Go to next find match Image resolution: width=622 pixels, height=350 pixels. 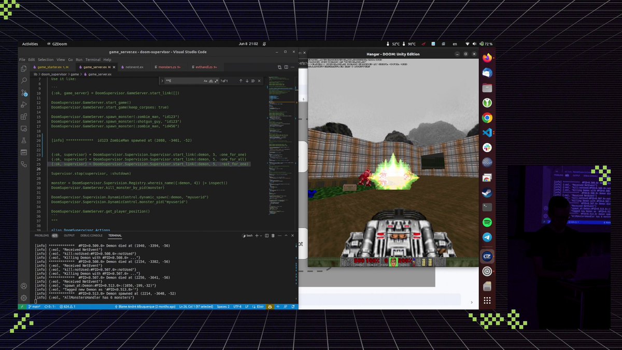pos(247,81)
